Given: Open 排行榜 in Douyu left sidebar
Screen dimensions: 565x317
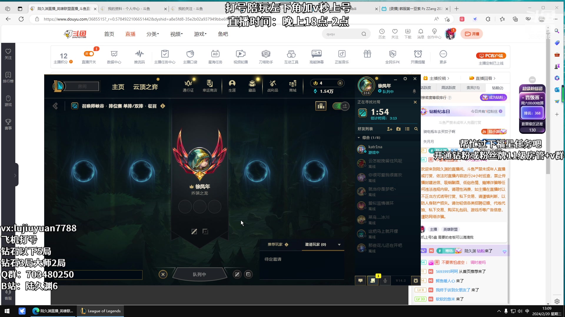Looking at the screenshot, I should (x=8, y=77).
